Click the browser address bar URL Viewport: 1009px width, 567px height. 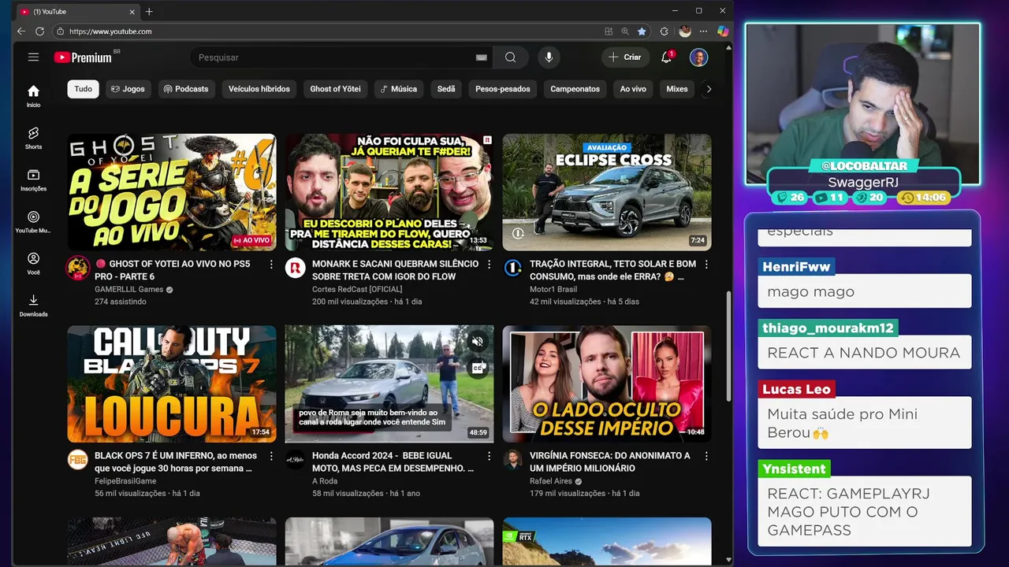pos(110,31)
